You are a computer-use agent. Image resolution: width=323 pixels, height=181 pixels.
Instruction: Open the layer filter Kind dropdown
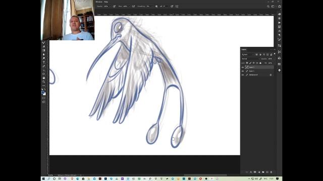coord(248,55)
